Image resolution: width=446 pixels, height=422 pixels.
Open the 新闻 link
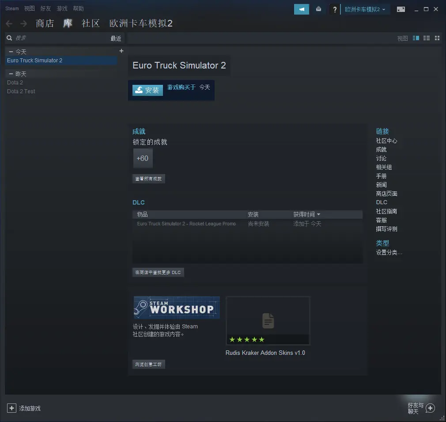click(x=381, y=185)
